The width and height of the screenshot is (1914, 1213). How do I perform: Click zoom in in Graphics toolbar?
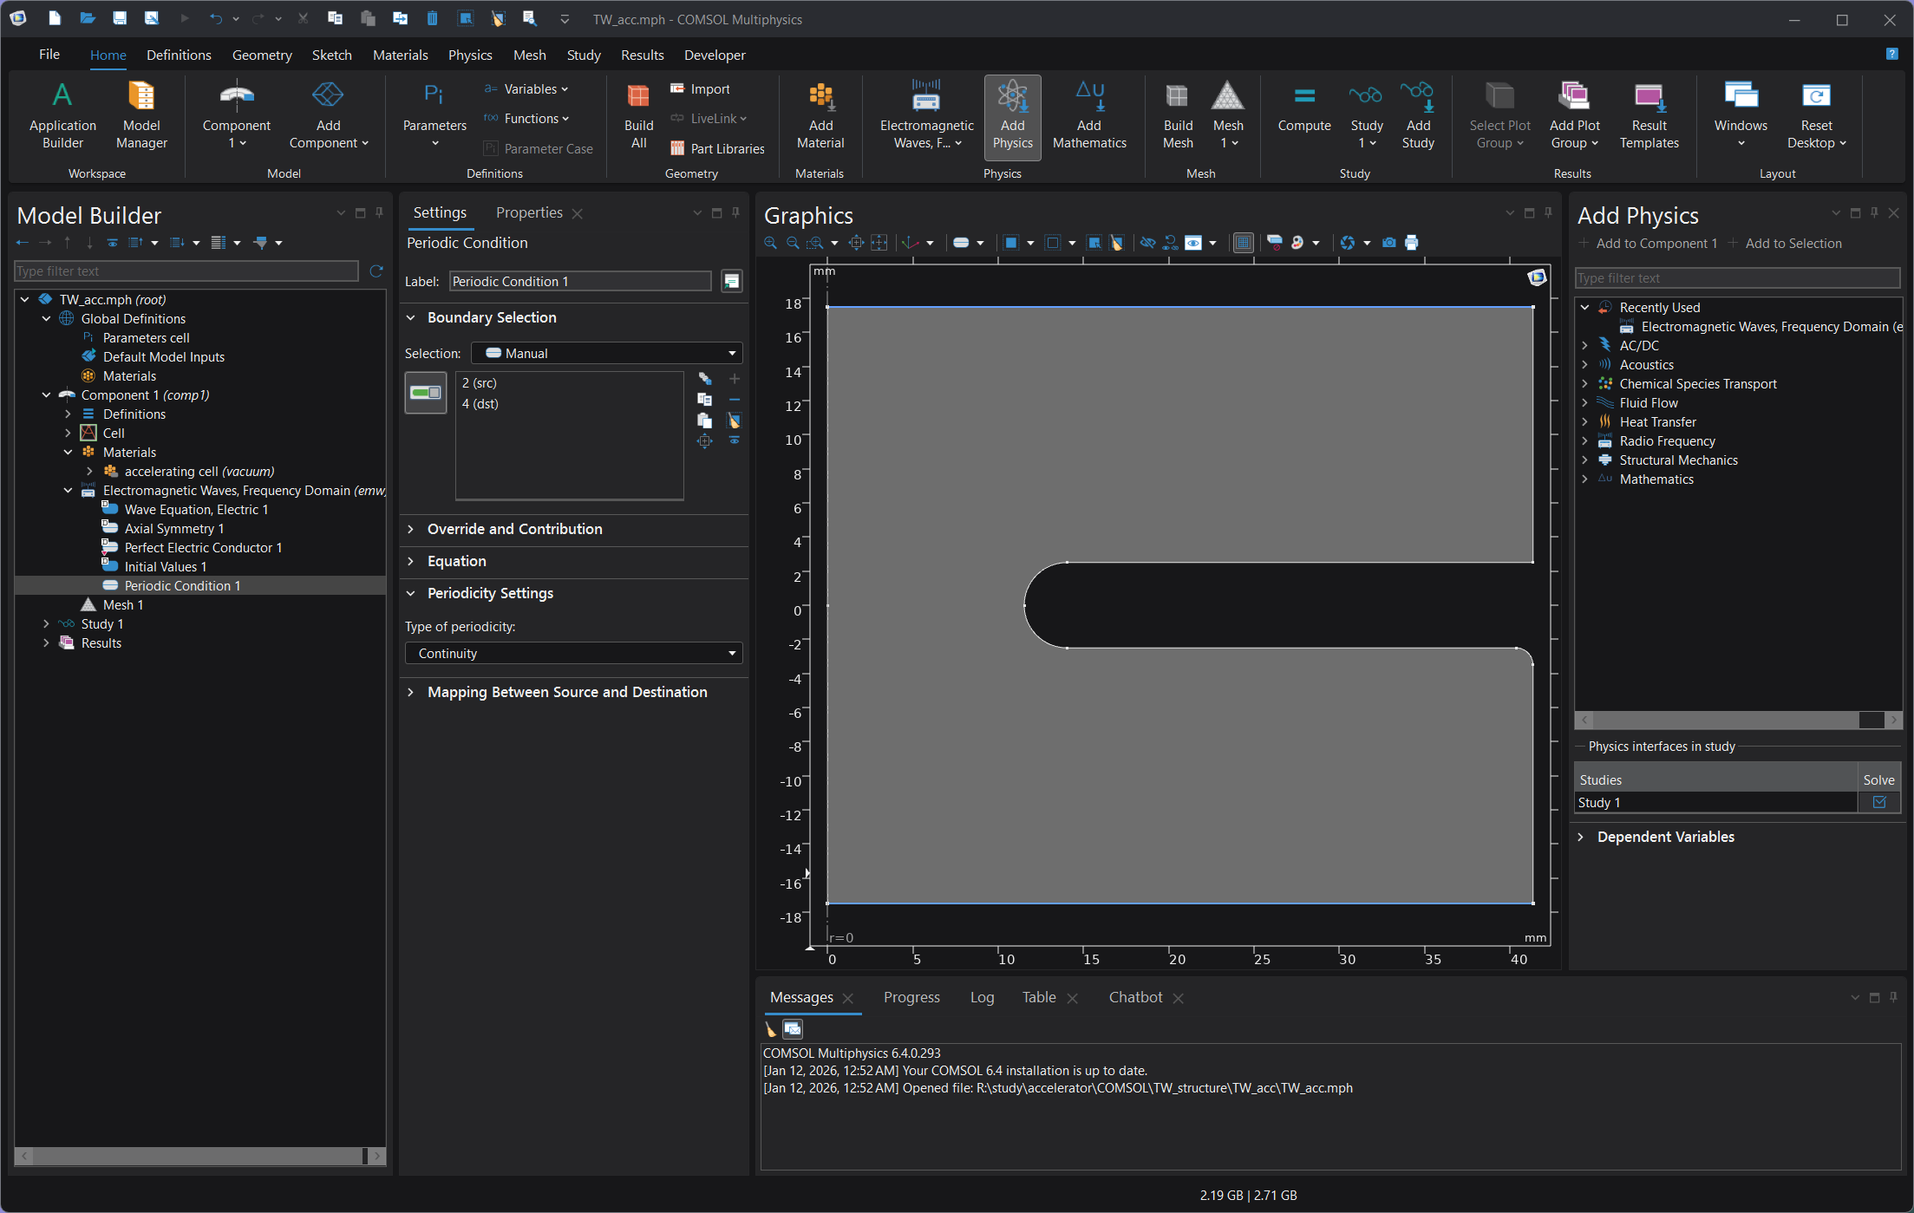click(770, 243)
